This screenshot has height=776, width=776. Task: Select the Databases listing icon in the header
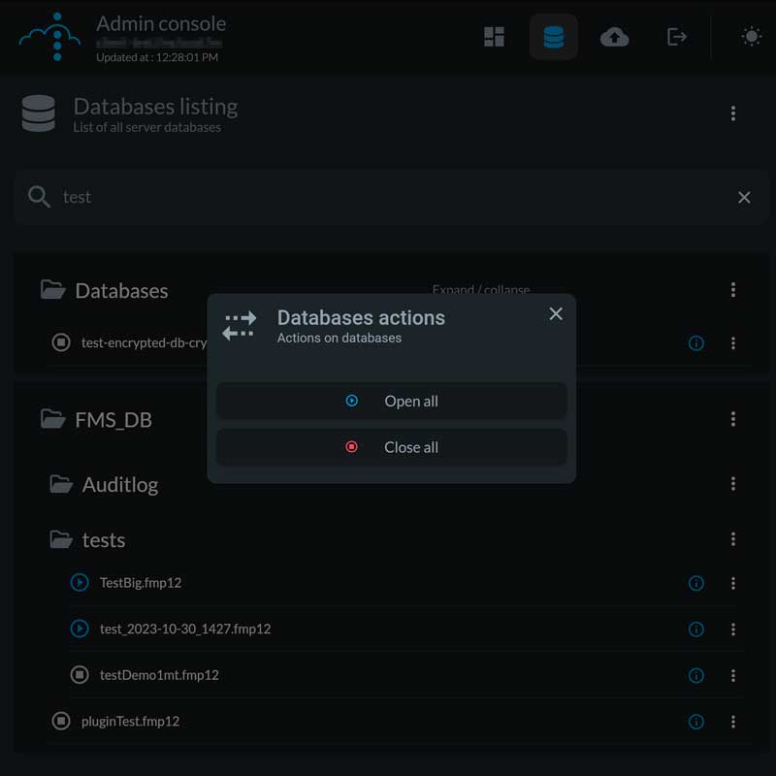coord(554,37)
